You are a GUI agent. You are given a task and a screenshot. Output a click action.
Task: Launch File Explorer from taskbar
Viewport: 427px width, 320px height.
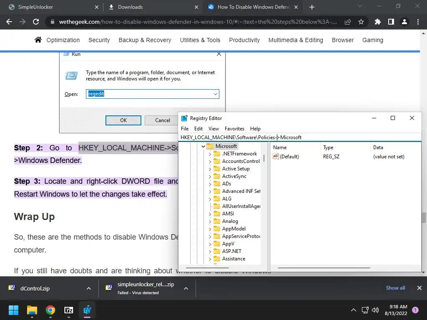(x=32, y=310)
